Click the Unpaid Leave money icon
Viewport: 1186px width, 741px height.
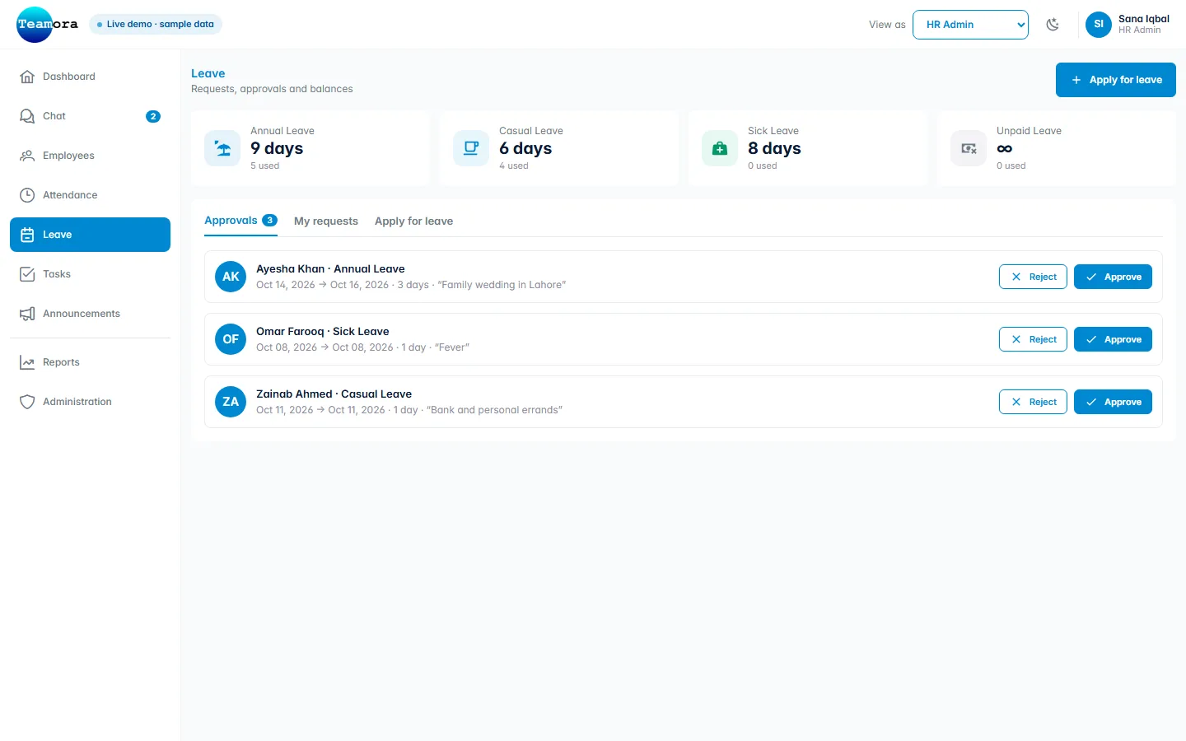point(969,148)
